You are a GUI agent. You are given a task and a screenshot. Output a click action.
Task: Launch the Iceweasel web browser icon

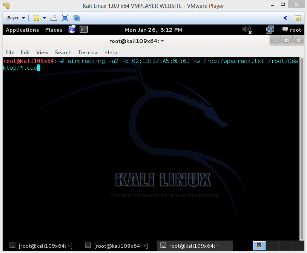point(72,29)
